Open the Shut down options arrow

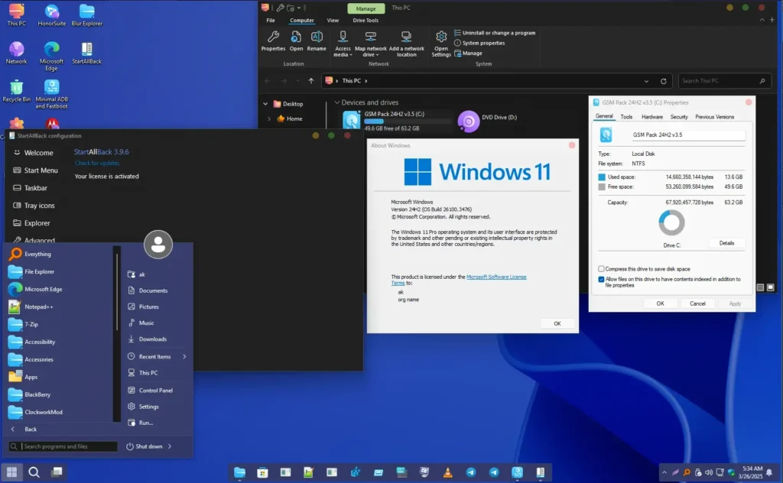[170, 446]
